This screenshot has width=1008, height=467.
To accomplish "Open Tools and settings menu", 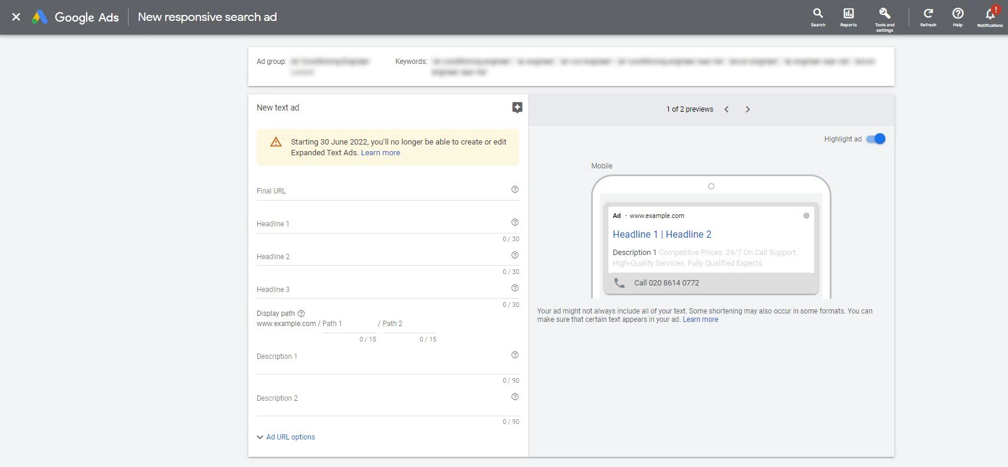I will [x=884, y=18].
